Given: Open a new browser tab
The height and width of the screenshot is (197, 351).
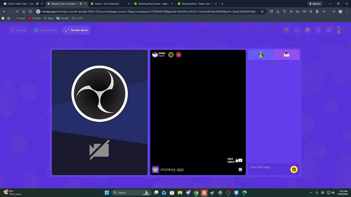Looking at the screenshot, I should click(x=222, y=4).
